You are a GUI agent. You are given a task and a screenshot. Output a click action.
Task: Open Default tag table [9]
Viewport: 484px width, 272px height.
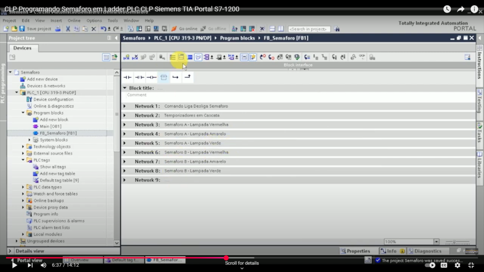[x=59, y=180]
